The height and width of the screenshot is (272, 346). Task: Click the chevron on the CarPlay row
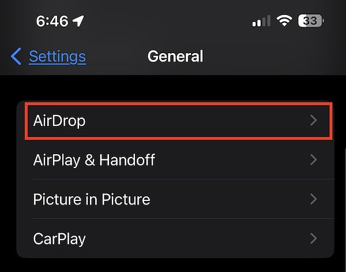(314, 238)
